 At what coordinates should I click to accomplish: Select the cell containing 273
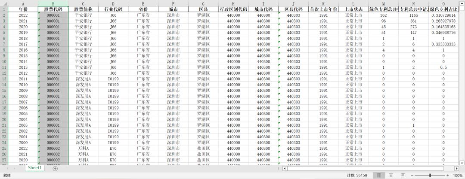point(413,27)
